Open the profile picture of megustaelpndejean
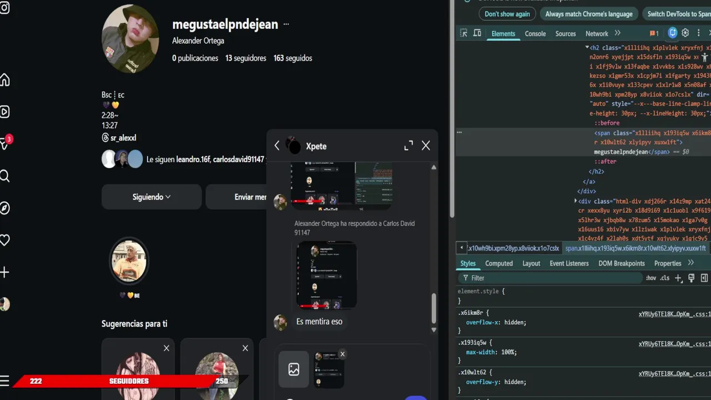 tap(131, 39)
